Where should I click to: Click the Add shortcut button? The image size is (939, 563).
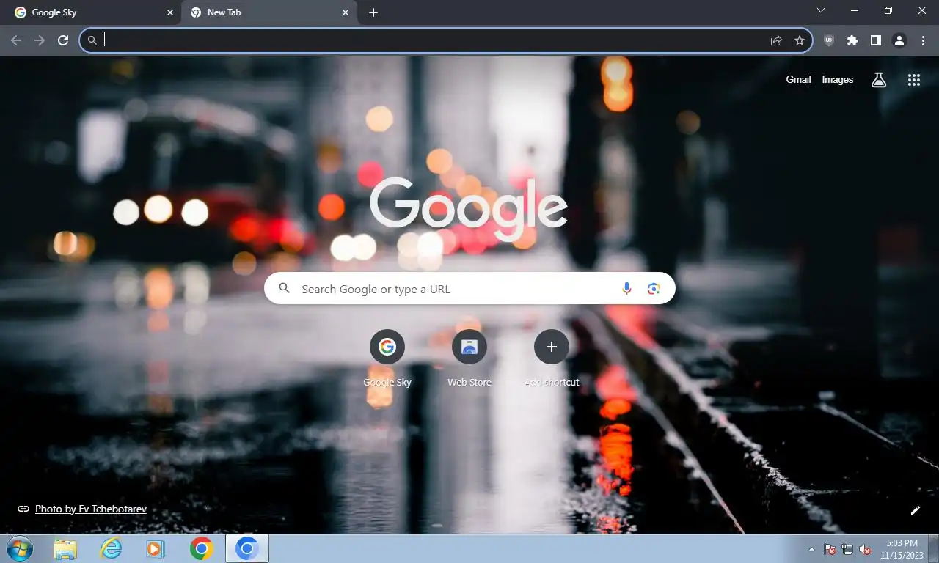[x=552, y=358]
